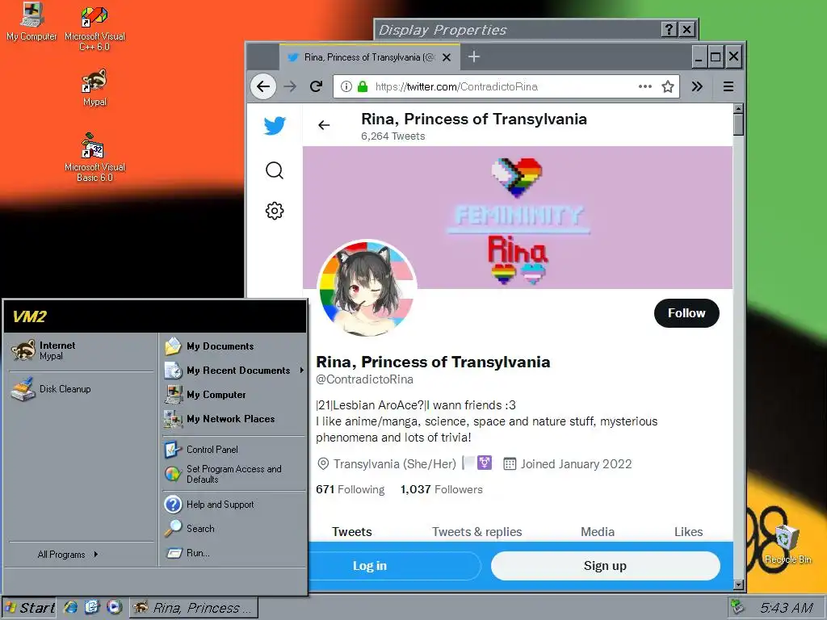Open the My Computer desktop icon

point(31,21)
